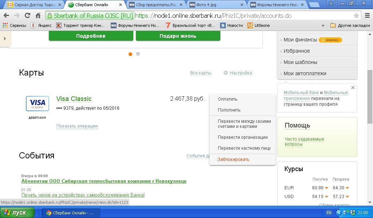This screenshot has width=373, height=218.
Task: Select the first orange carousel dot
Action: [x=130, y=54]
